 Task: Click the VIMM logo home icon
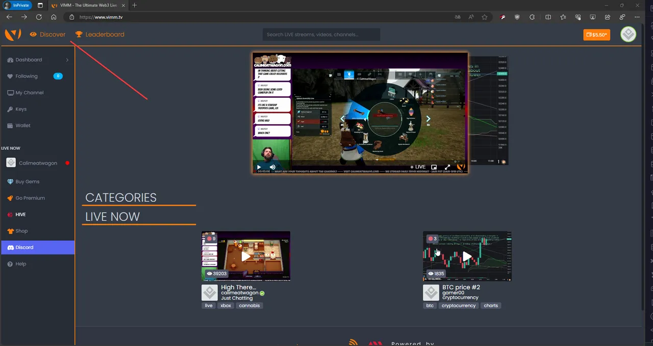coord(13,34)
